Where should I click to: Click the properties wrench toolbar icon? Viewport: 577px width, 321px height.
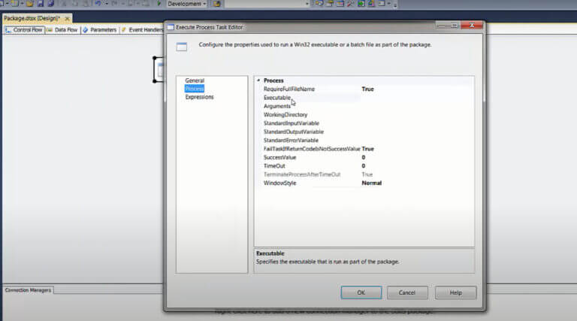point(350,4)
